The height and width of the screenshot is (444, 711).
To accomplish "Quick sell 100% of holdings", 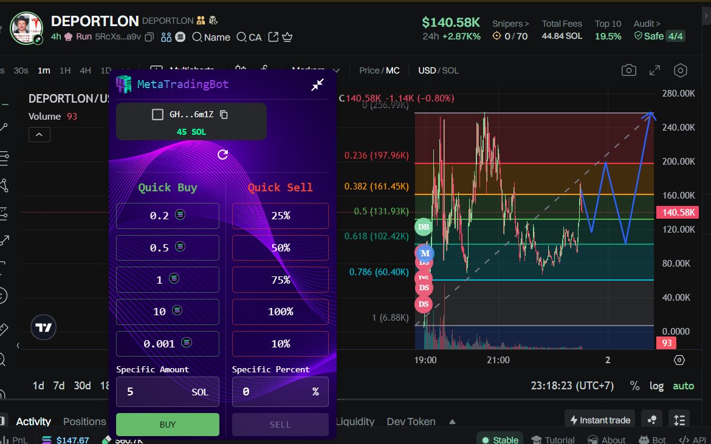I will click(x=280, y=312).
